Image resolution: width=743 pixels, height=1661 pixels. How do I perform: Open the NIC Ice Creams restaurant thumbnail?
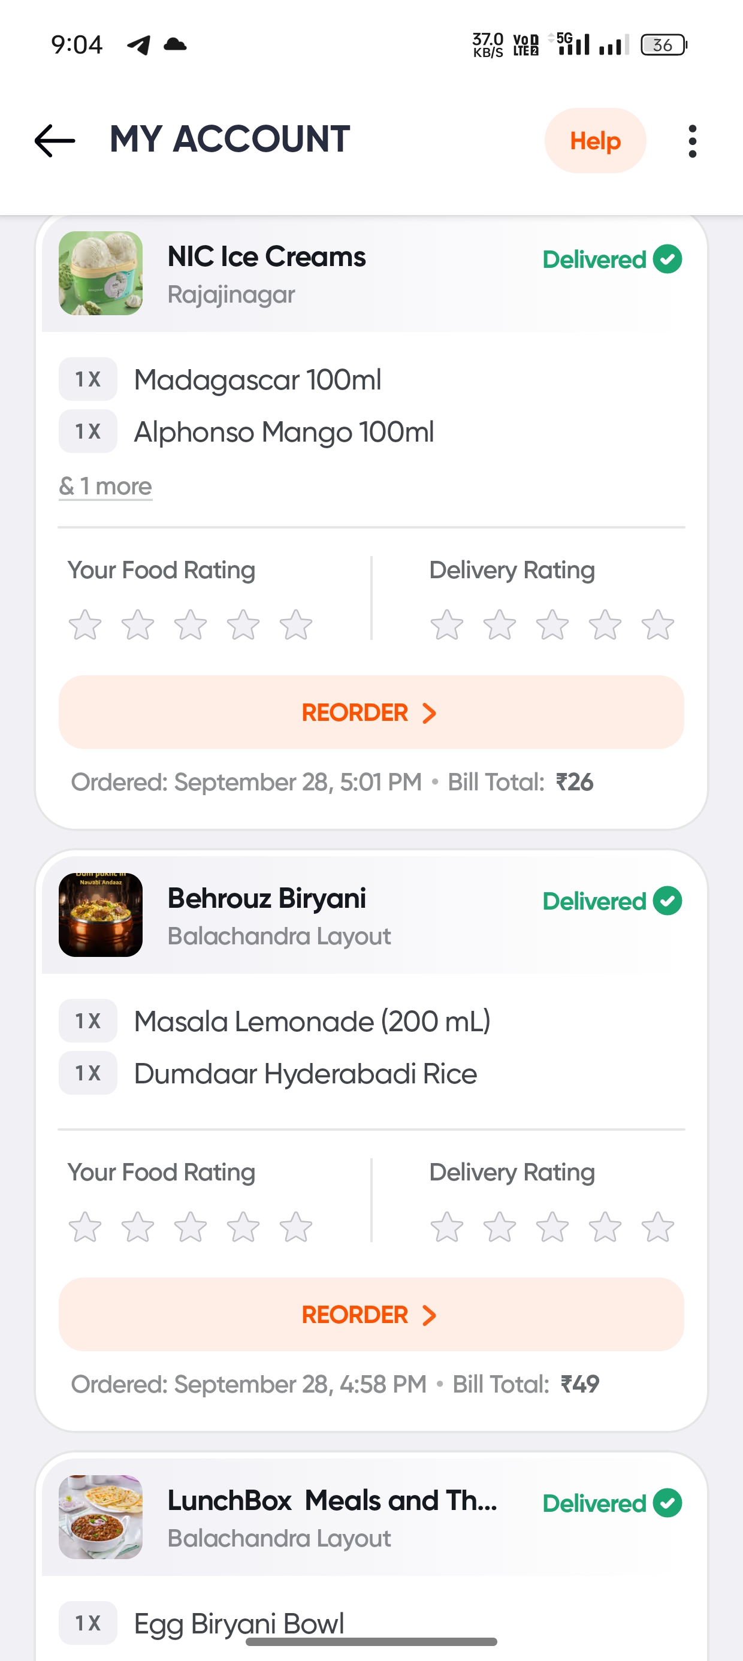101,273
